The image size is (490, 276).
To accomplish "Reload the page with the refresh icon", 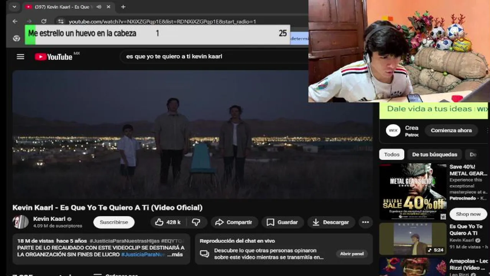I will coord(44,21).
